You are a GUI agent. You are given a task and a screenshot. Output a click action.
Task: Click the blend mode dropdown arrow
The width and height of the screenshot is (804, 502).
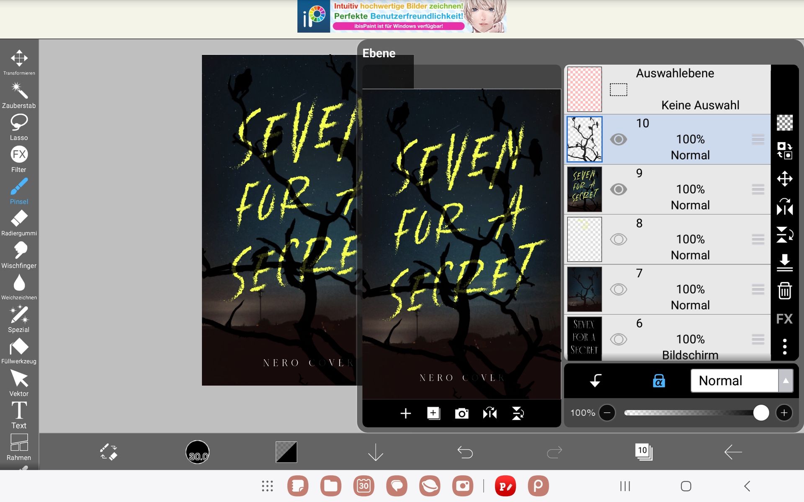[x=786, y=381]
